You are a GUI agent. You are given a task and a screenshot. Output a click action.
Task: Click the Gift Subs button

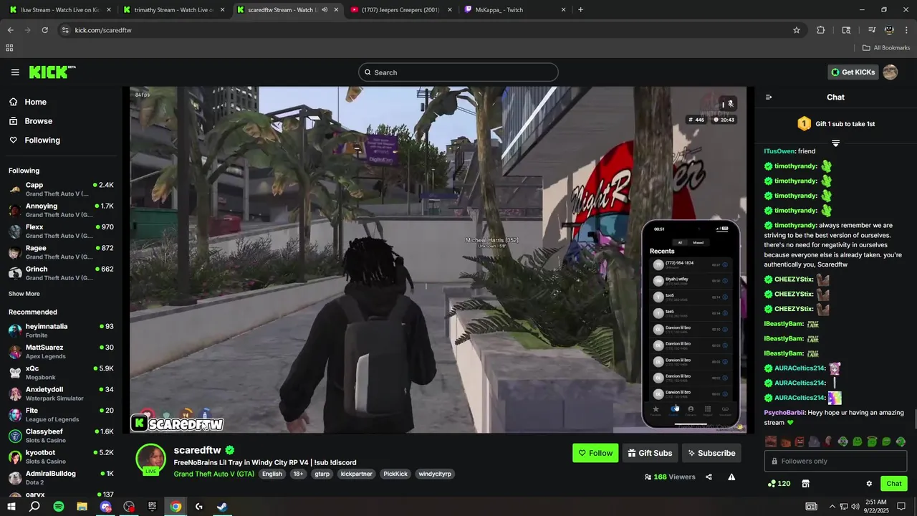click(x=650, y=453)
